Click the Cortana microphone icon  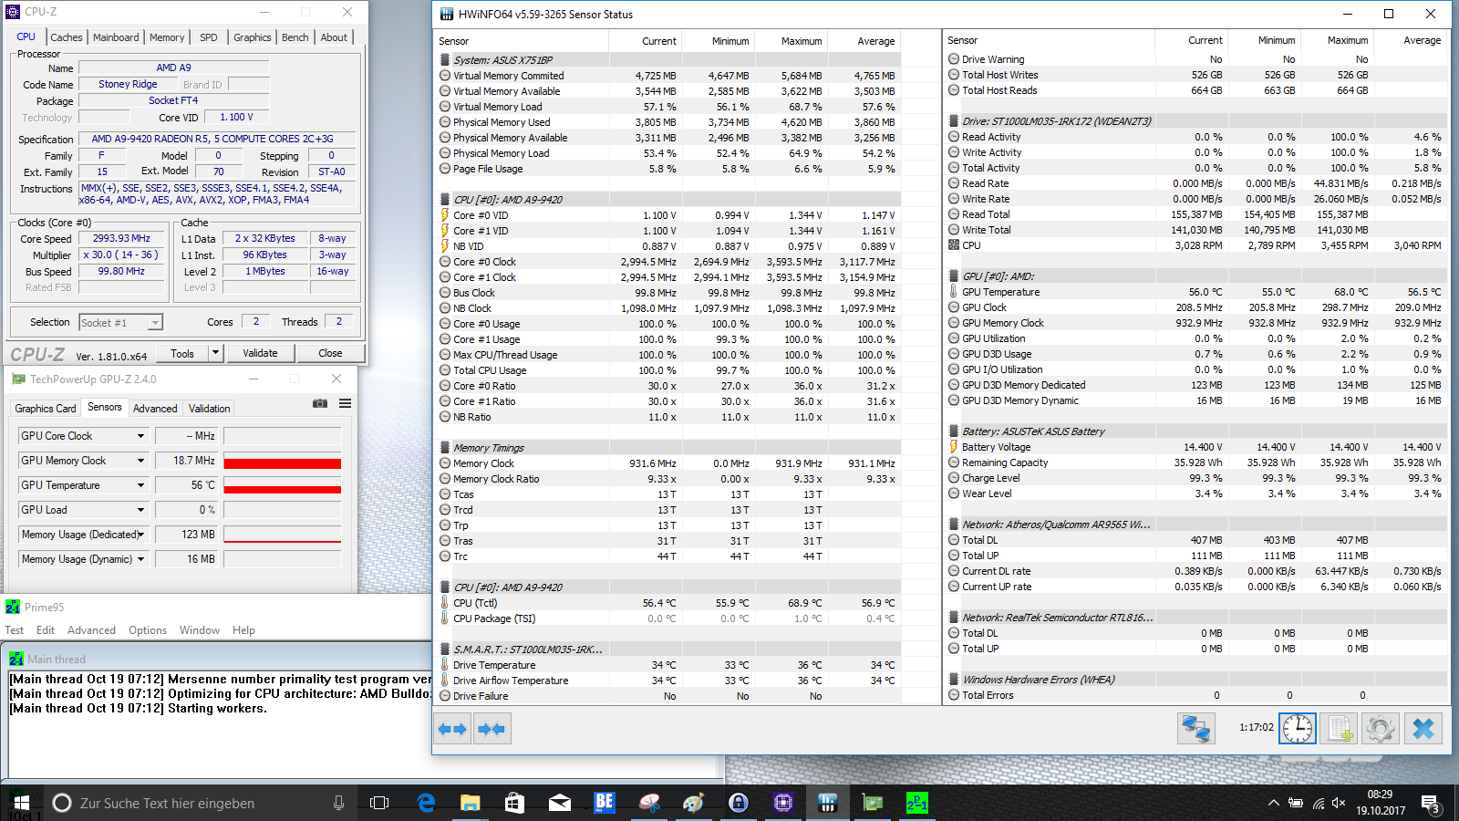338,803
